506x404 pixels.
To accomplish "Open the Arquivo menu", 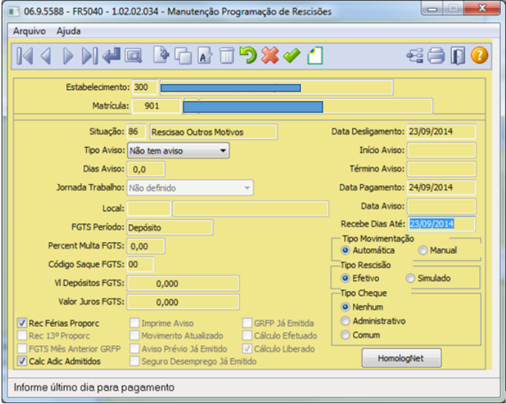I will point(30,31).
